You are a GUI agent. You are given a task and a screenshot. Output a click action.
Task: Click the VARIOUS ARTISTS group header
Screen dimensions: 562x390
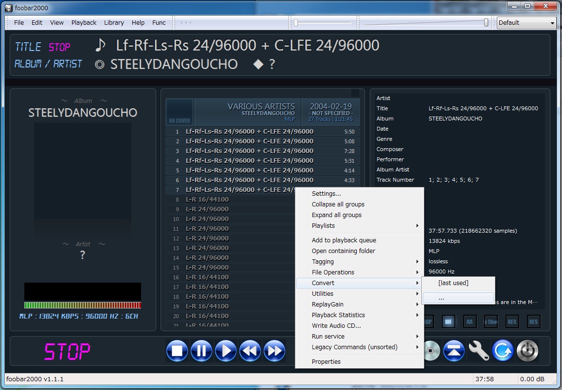pos(261,107)
